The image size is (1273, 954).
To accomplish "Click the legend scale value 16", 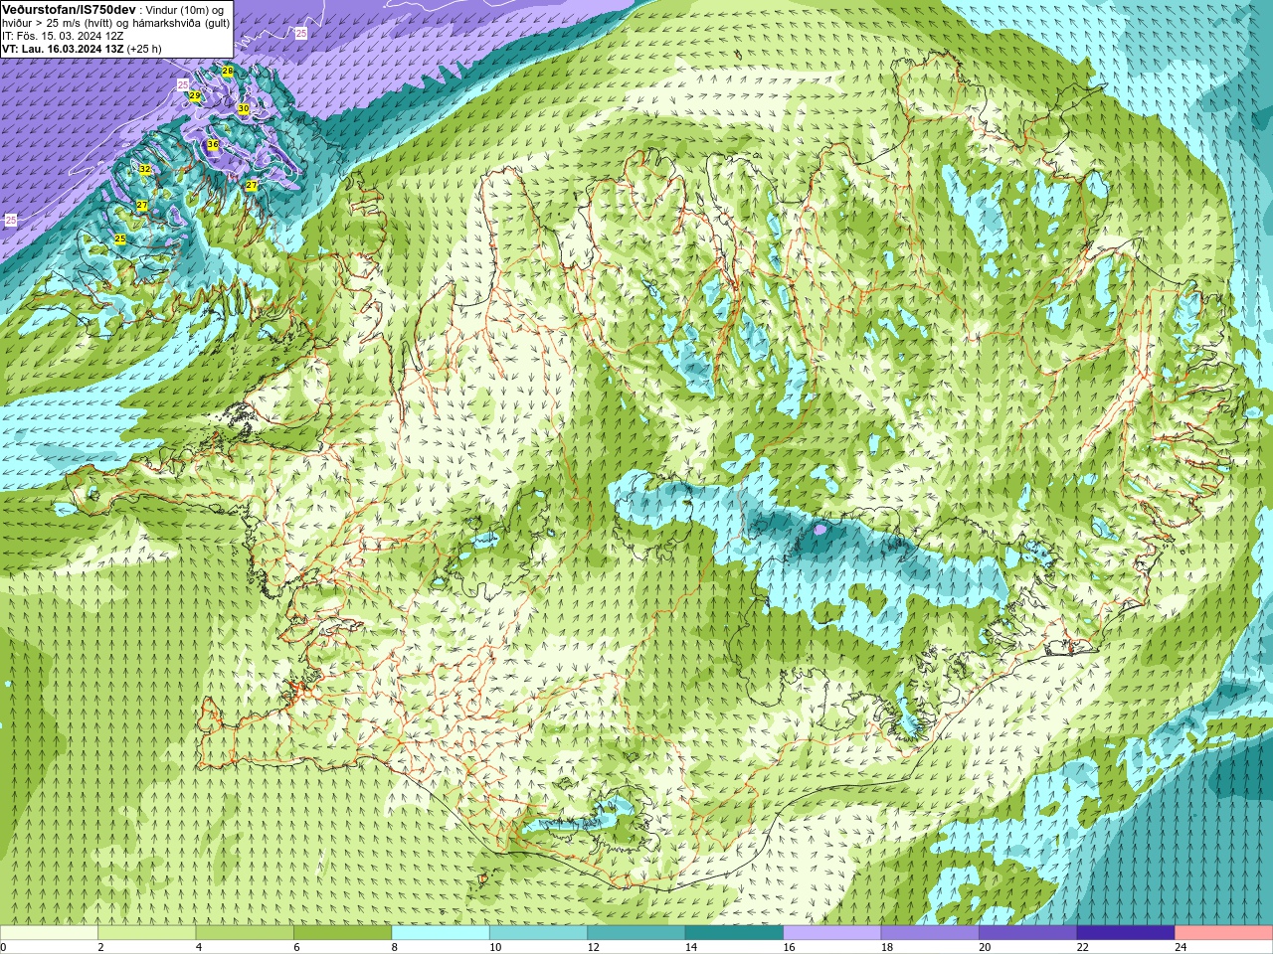I will [790, 948].
